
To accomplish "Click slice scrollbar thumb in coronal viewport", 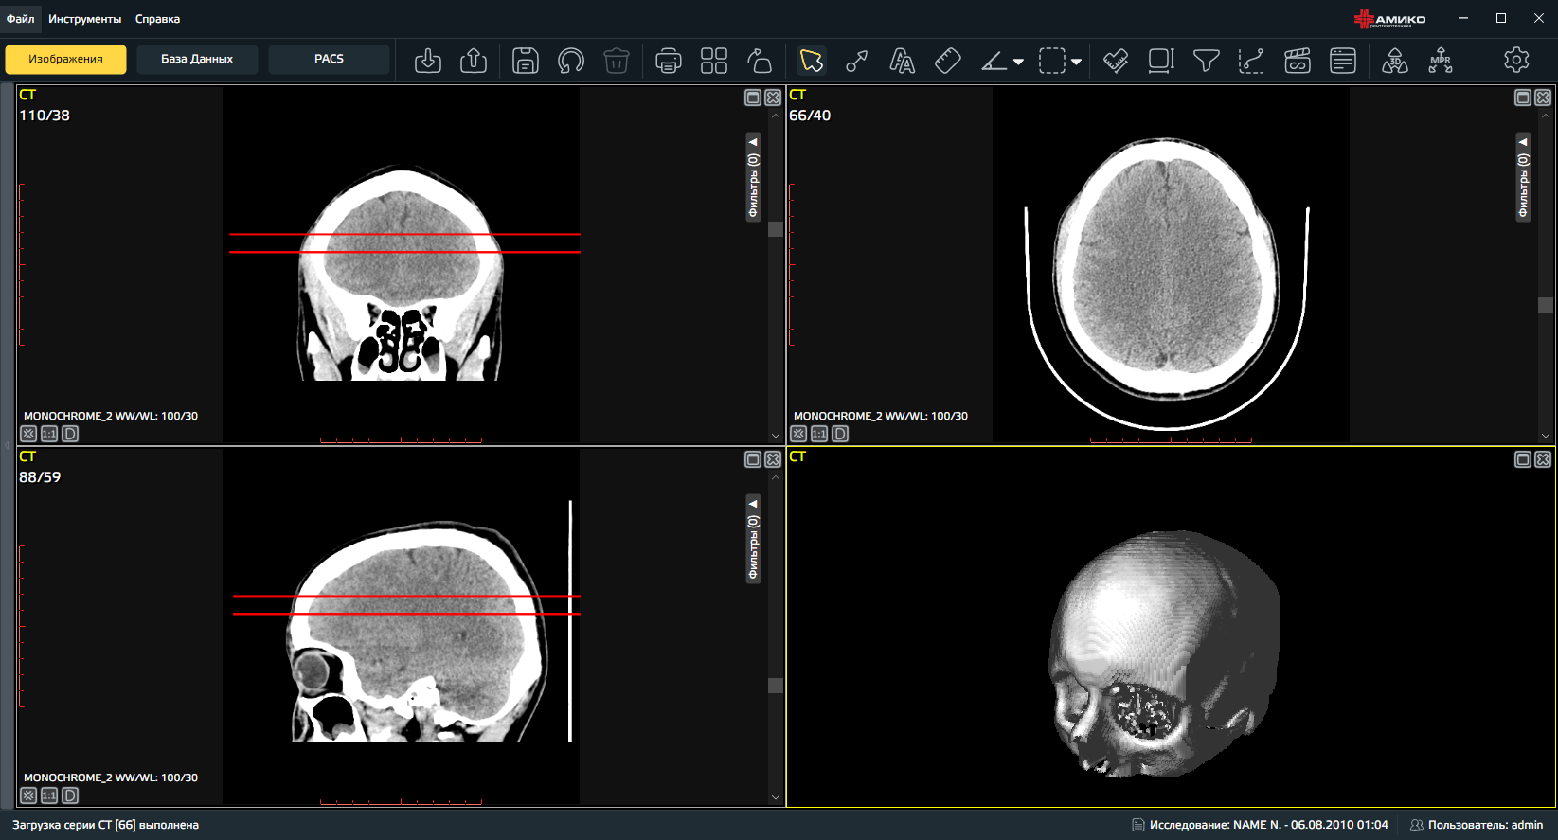I will tap(776, 229).
